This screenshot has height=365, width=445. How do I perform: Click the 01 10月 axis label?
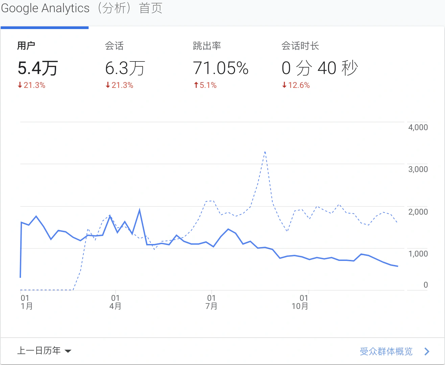(300, 302)
